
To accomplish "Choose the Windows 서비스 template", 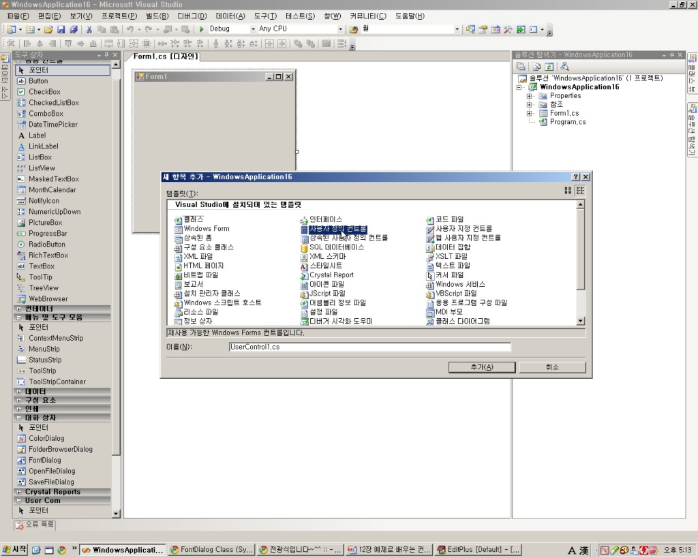I will click(x=460, y=284).
